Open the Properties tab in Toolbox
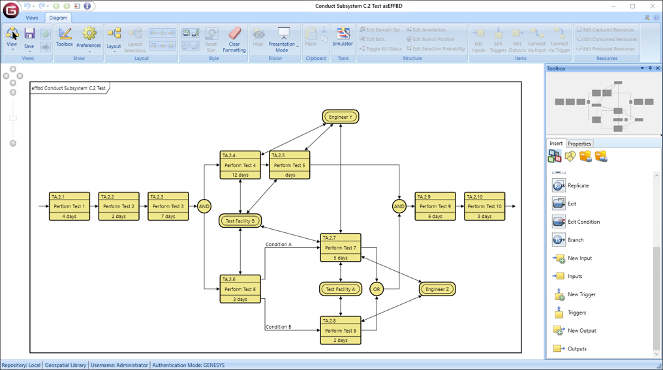The width and height of the screenshot is (663, 370). pyautogui.click(x=579, y=144)
